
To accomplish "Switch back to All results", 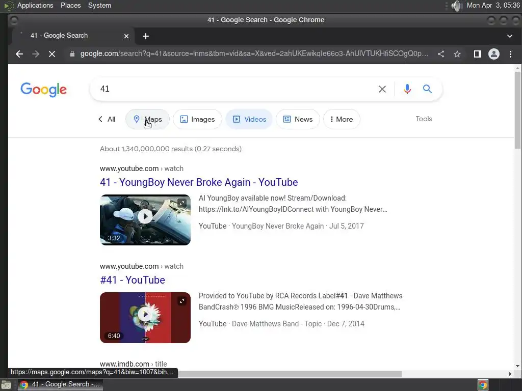I will 107,119.
